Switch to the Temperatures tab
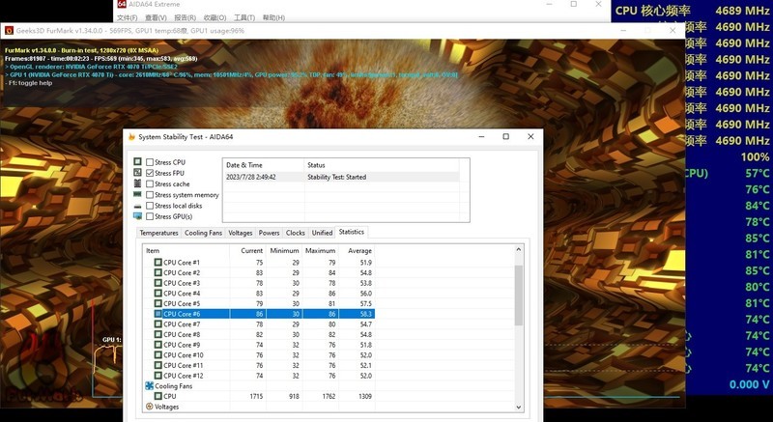Screen dimensions: 773x422 coord(158,233)
